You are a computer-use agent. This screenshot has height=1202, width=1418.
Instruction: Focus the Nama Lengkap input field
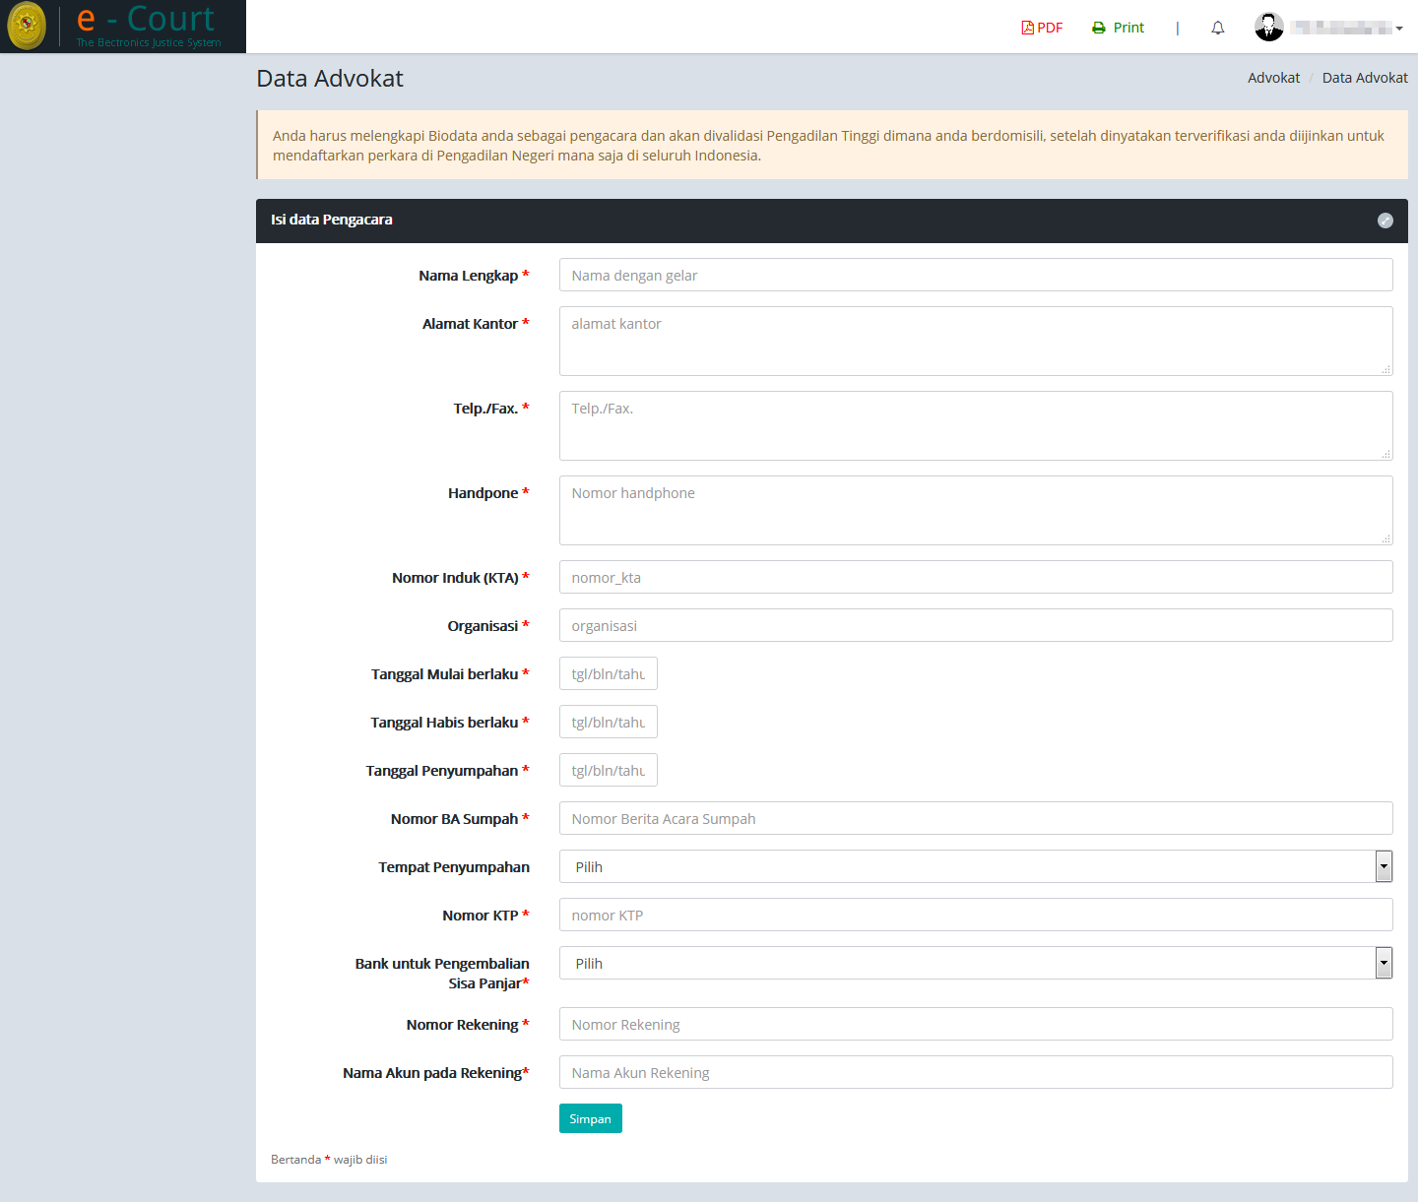[x=975, y=275]
